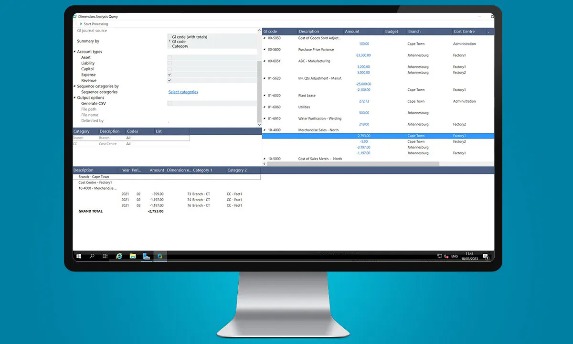Click the application logo in the title bar
Viewport: 573px width, 344px height.
click(75, 16)
